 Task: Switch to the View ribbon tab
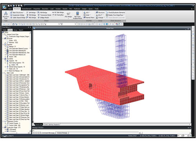click(x=10, y=9)
